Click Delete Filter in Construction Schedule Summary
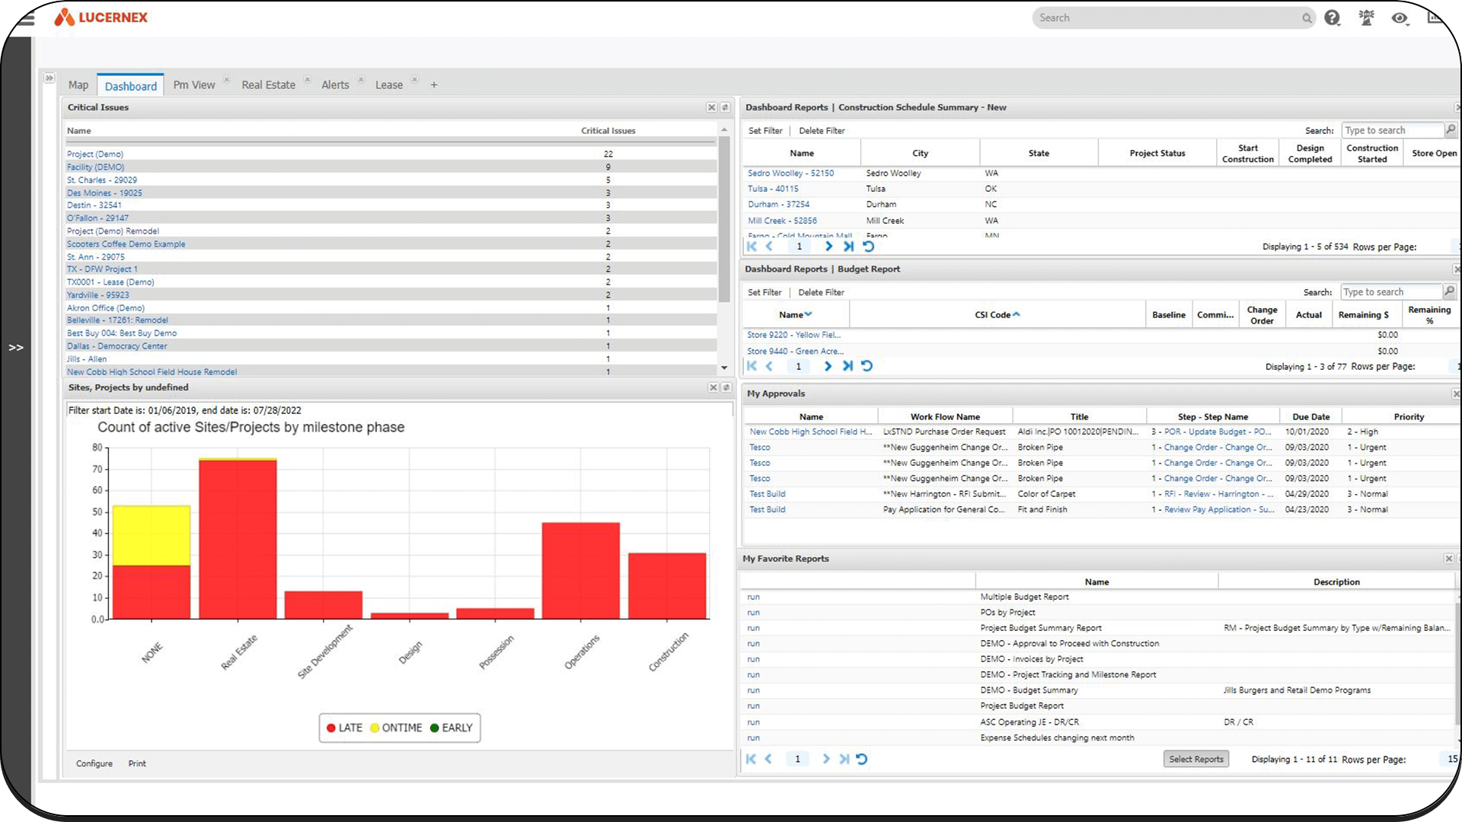This screenshot has width=1462, height=822. pos(822,131)
